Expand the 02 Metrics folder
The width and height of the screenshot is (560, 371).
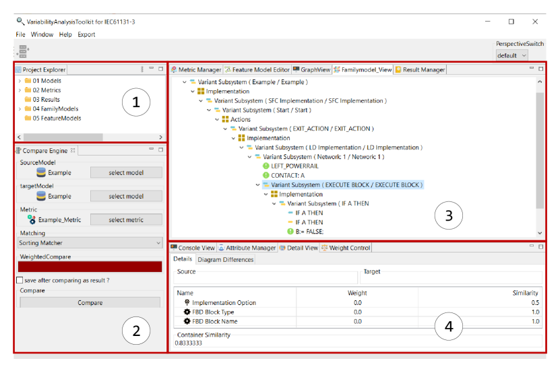click(x=20, y=90)
